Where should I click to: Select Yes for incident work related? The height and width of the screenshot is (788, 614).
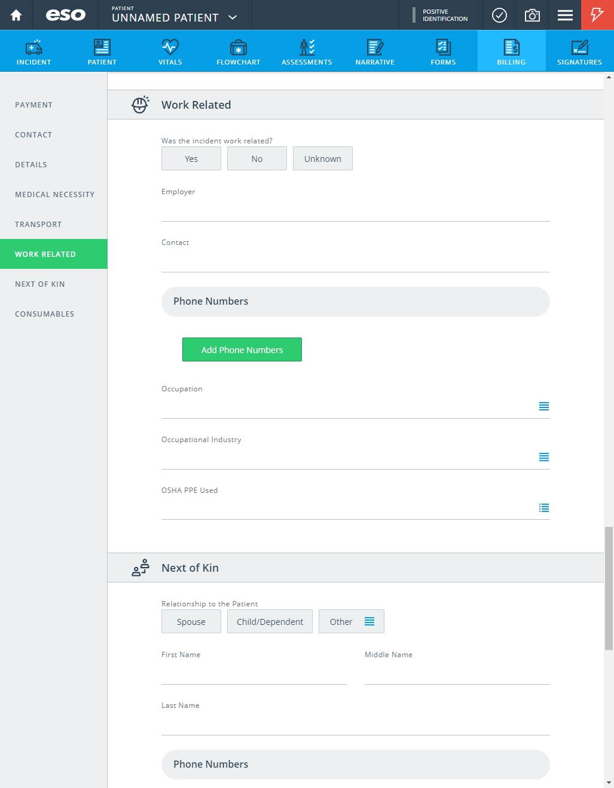point(191,158)
